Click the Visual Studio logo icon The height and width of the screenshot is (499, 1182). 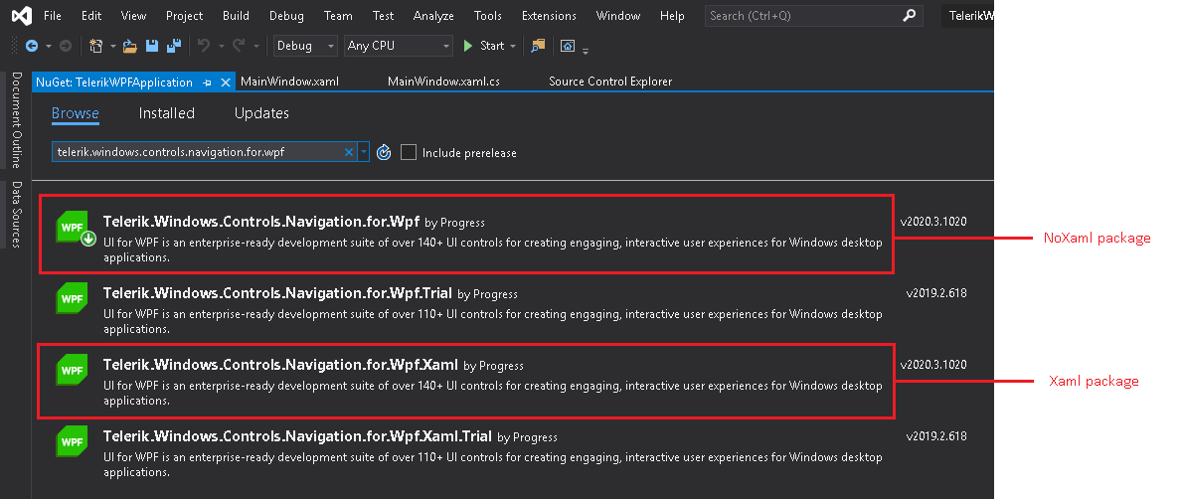pos(20,16)
